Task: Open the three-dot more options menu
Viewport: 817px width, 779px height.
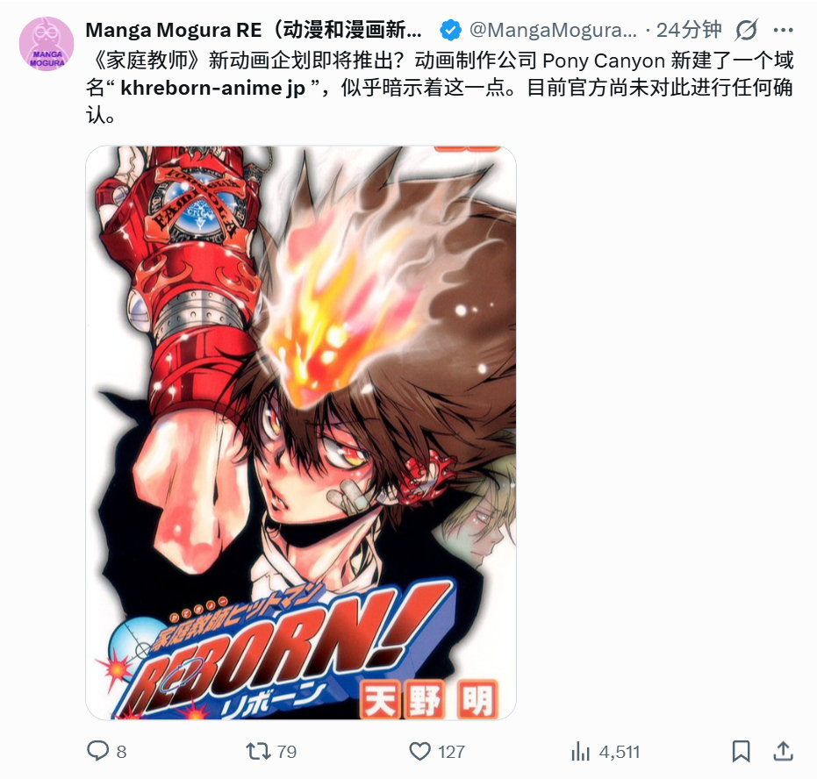Action: point(783,30)
